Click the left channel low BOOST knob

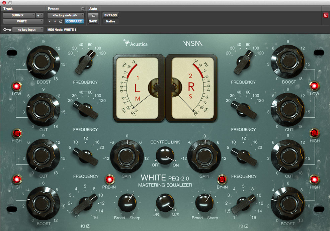(43, 62)
